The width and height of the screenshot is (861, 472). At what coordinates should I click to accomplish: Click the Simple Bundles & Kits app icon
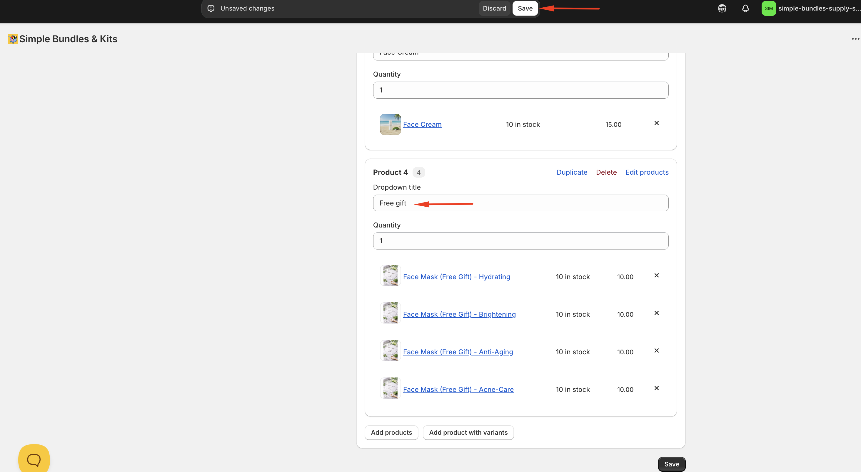coord(13,39)
